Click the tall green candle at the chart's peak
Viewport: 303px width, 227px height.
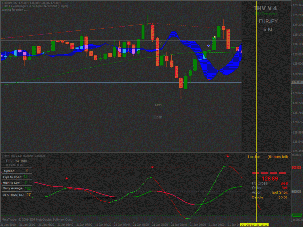[x=144, y=32]
